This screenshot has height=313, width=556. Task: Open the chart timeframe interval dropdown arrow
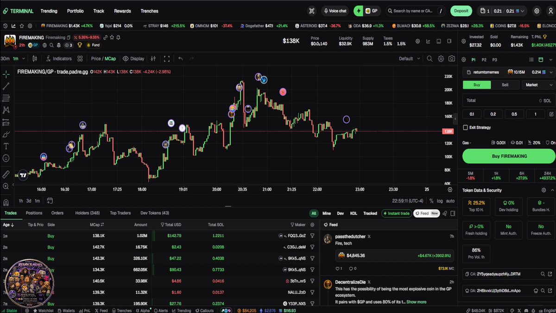23,59
